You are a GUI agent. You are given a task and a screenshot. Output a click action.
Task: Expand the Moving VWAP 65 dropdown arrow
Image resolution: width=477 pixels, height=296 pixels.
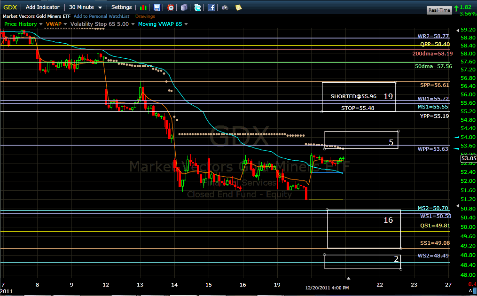coord(186,24)
